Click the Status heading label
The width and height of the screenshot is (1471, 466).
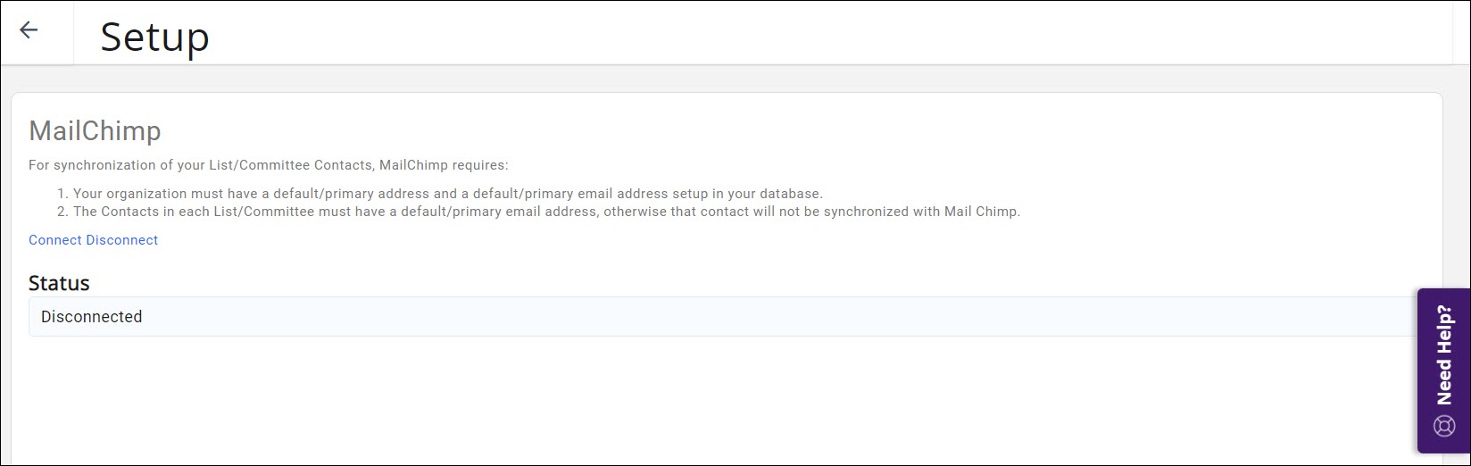click(59, 283)
